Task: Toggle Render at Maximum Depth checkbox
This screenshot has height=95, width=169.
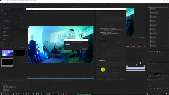Action: [98, 57]
